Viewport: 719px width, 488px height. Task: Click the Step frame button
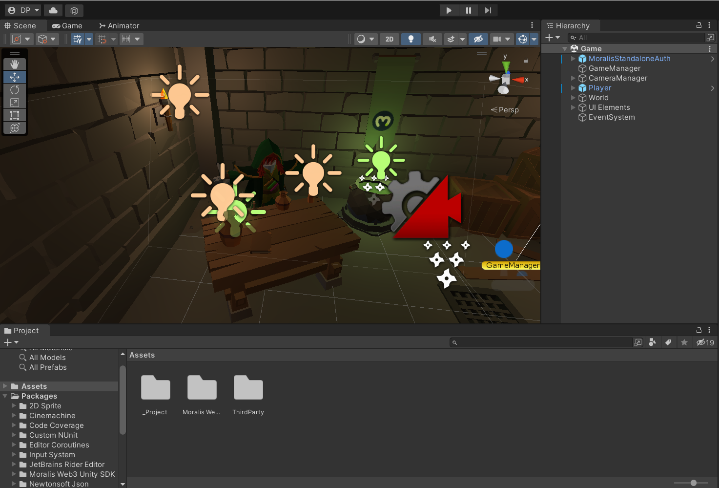(x=488, y=10)
